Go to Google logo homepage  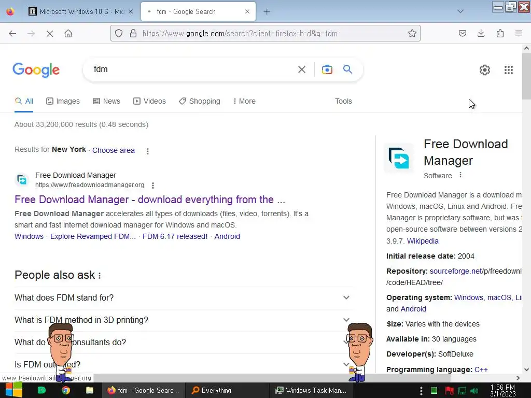pos(36,70)
